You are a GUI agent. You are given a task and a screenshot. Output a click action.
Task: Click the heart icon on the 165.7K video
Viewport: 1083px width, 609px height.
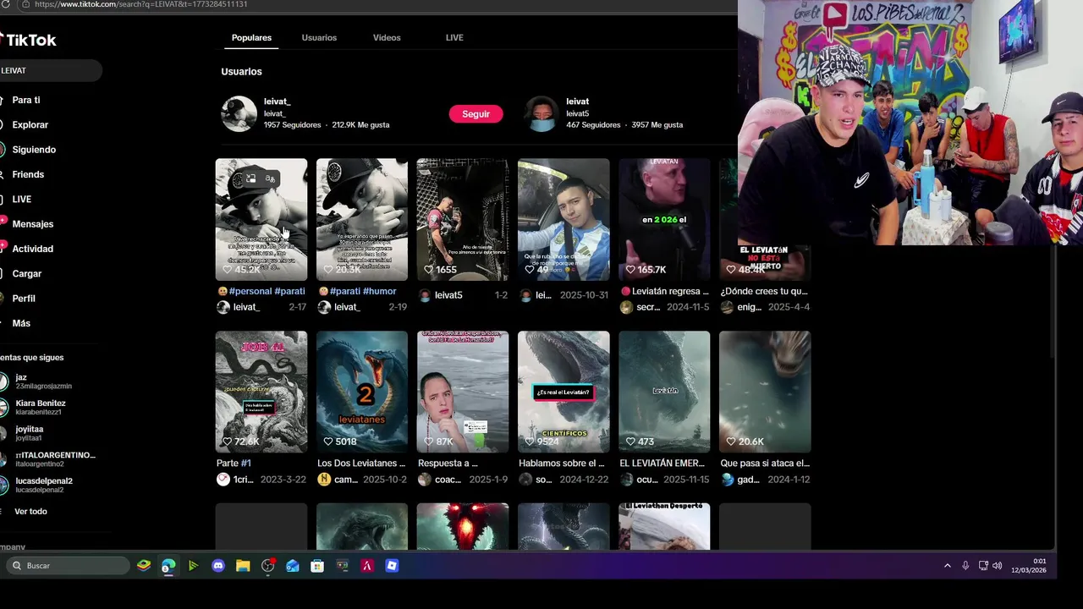pyautogui.click(x=630, y=270)
